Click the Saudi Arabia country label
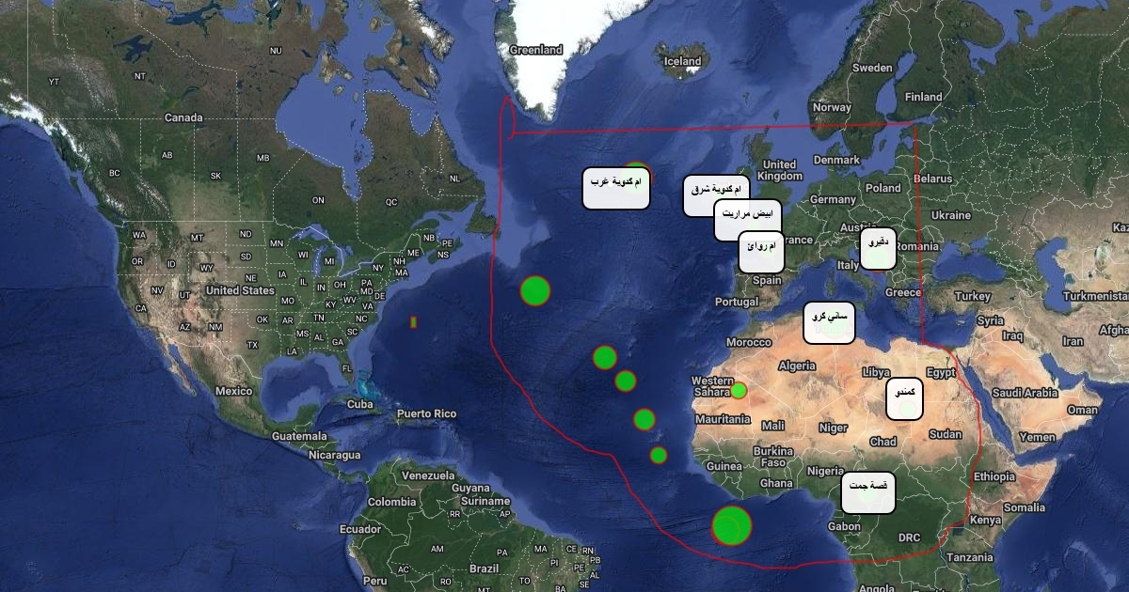 click(1024, 393)
